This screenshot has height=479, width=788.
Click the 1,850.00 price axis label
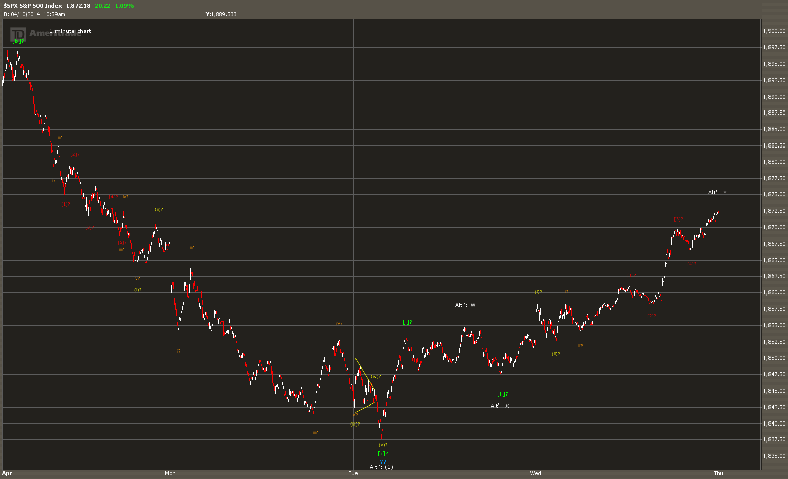[775, 358]
